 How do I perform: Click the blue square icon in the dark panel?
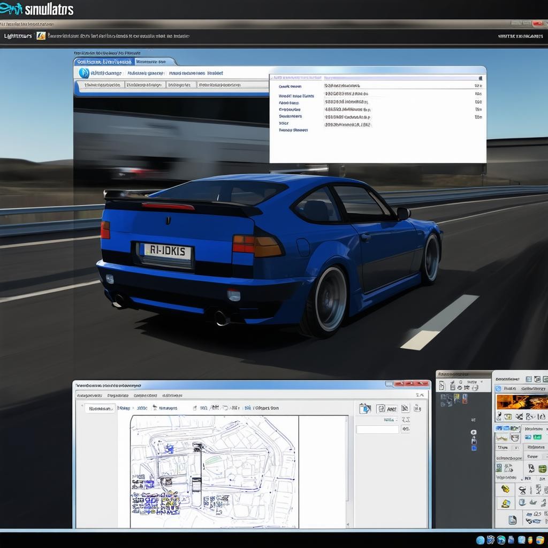pos(473,447)
